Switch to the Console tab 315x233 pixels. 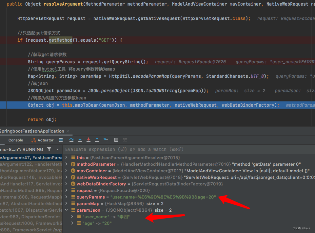point(16,140)
